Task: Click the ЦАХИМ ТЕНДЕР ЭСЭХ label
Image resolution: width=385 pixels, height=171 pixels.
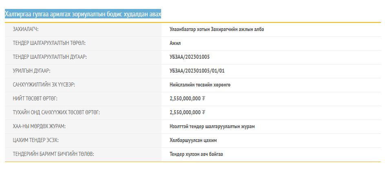Action: (x=36, y=140)
